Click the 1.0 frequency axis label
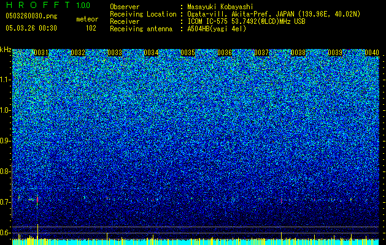The image size is (386, 245). pos(6,110)
